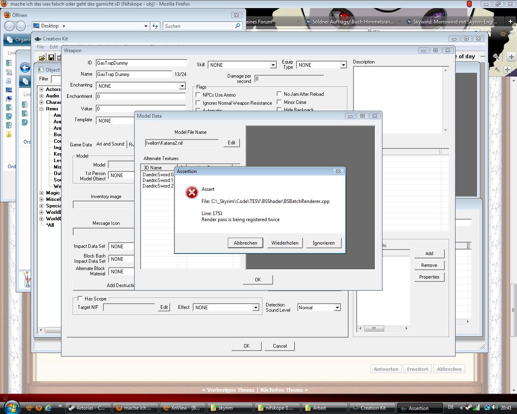Switch to the Skywind Morrowind browser tab
The image size is (517, 414).
tap(454, 22)
